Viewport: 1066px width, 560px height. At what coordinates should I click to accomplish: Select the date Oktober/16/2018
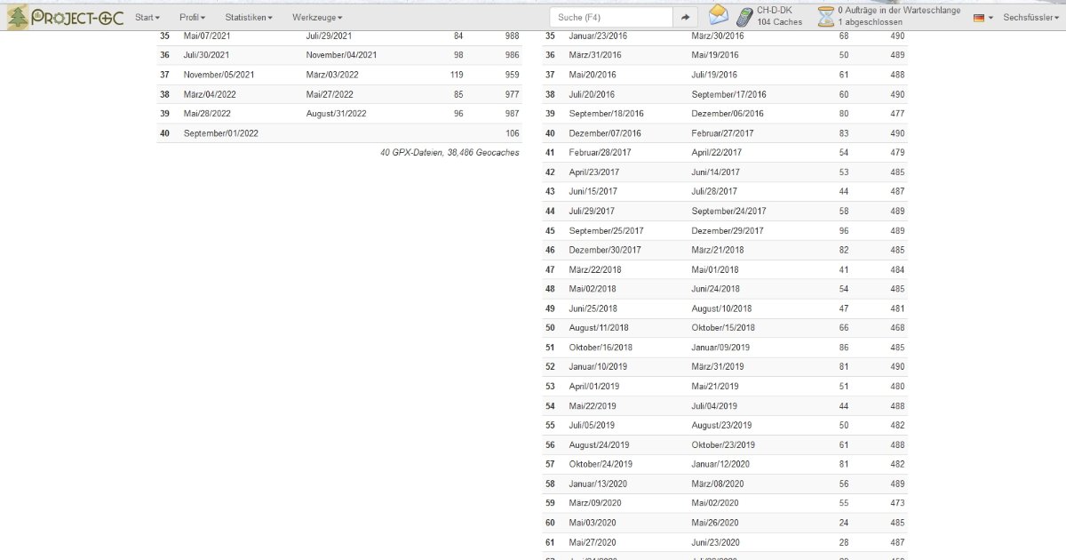pyautogui.click(x=601, y=348)
